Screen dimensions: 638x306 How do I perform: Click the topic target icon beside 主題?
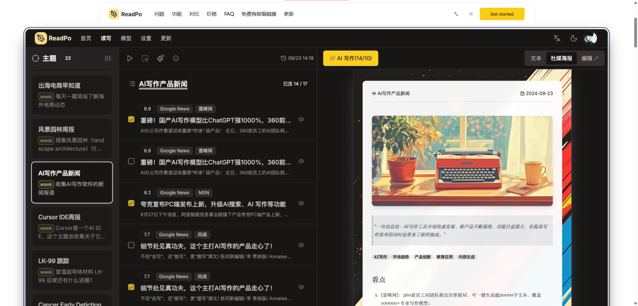36,58
